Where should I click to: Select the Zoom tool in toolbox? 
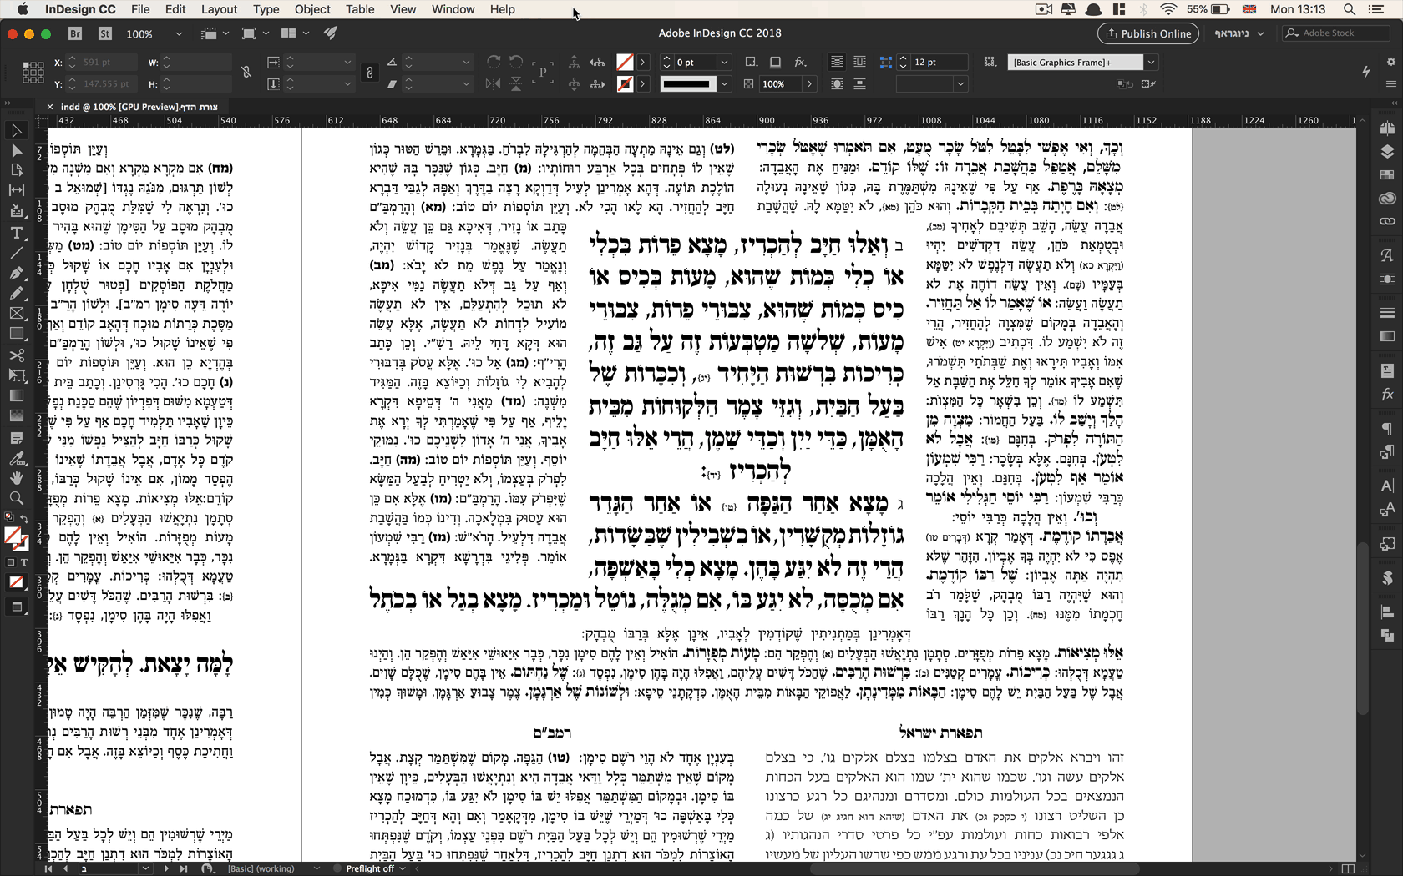16,498
